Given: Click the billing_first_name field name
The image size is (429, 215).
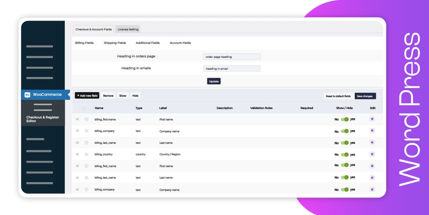Looking at the screenshot, I should click(105, 166).
